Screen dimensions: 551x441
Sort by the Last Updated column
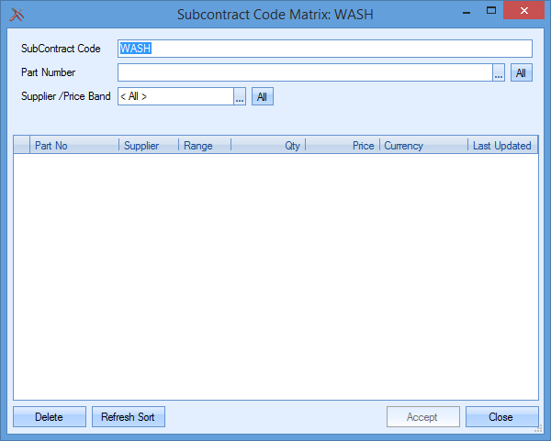[x=501, y=146]
